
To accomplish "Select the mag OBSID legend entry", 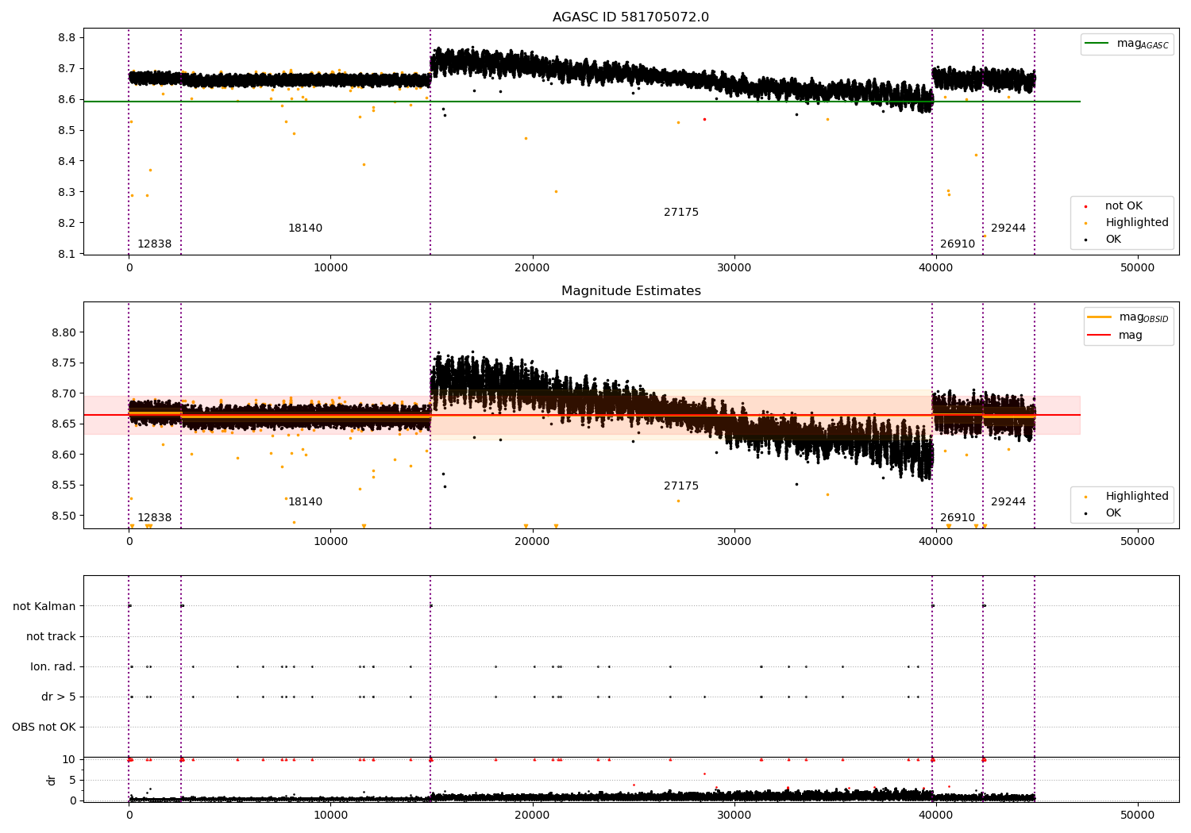I will (x=1127, y=317).
